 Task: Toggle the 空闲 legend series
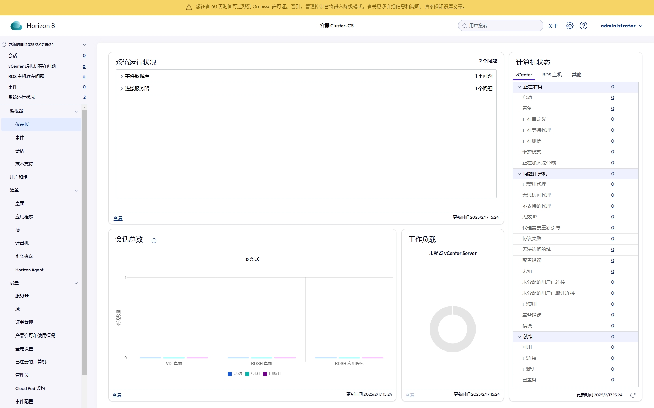click(252, 374)
